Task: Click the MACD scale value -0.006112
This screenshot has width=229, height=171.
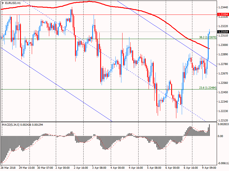Action: (223, 163)
